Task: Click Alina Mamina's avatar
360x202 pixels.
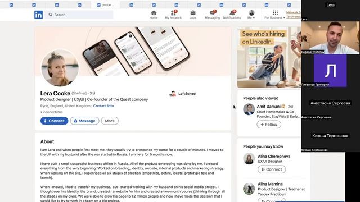Action: [249, 189]
